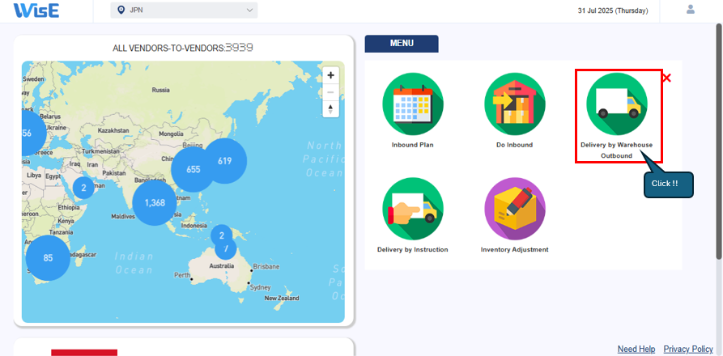Viewport: 723px width, 356px height.
Task: Click the user profile icon
Action: tap(691, 10)
